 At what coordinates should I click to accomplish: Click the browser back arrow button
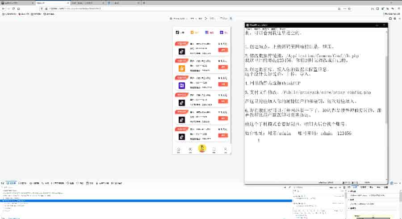pyautogui.click(x=3, y=8)
